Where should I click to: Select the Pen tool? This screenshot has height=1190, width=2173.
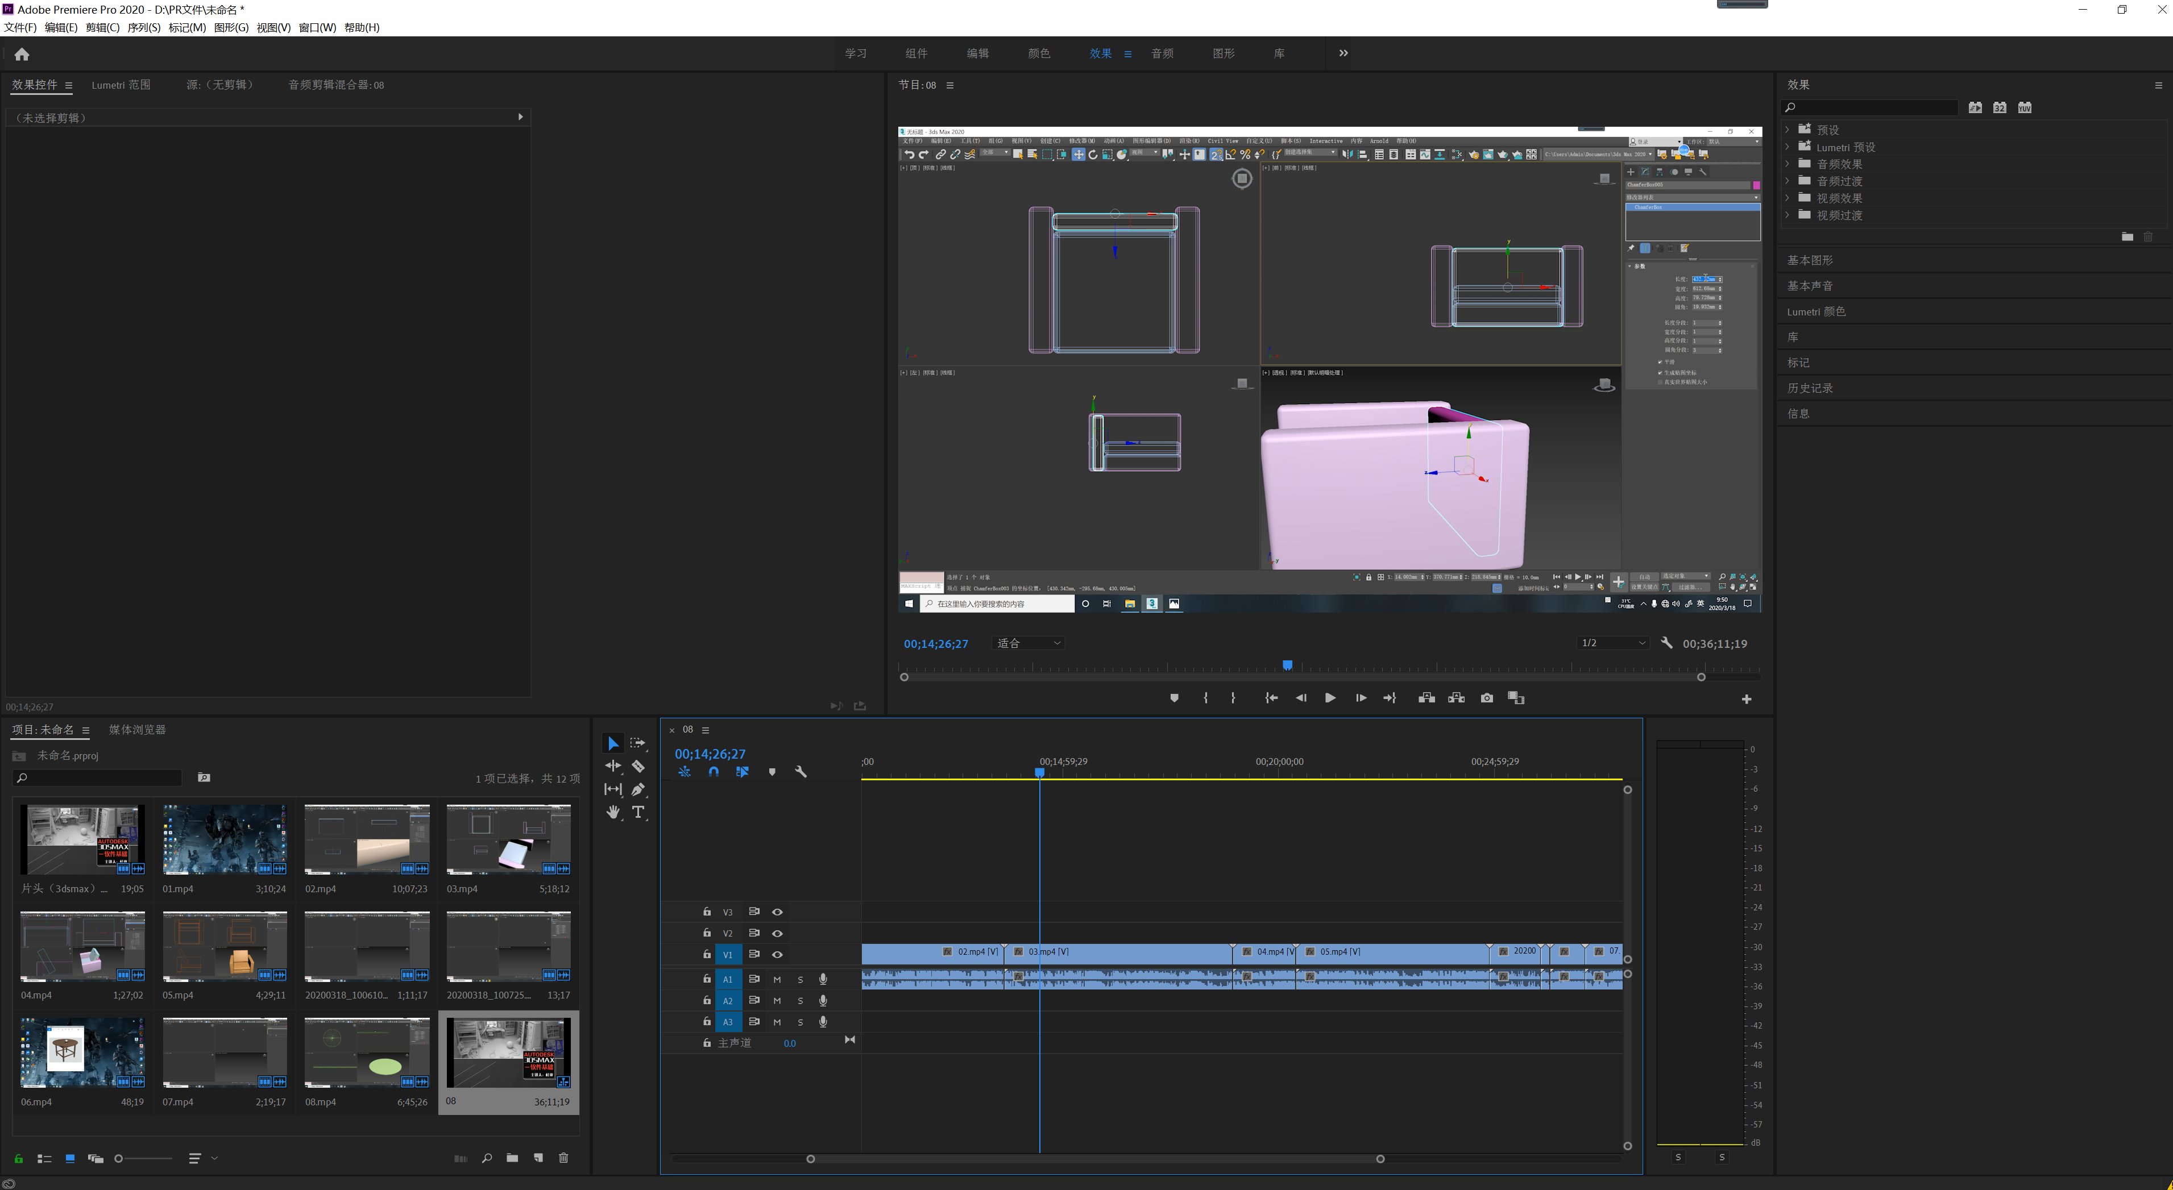pos(638,789)
